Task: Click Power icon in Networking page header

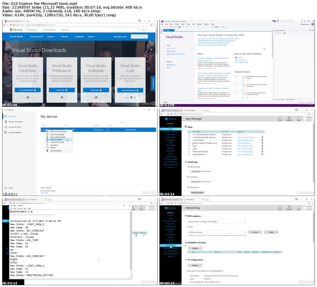Action: point(280,207)
